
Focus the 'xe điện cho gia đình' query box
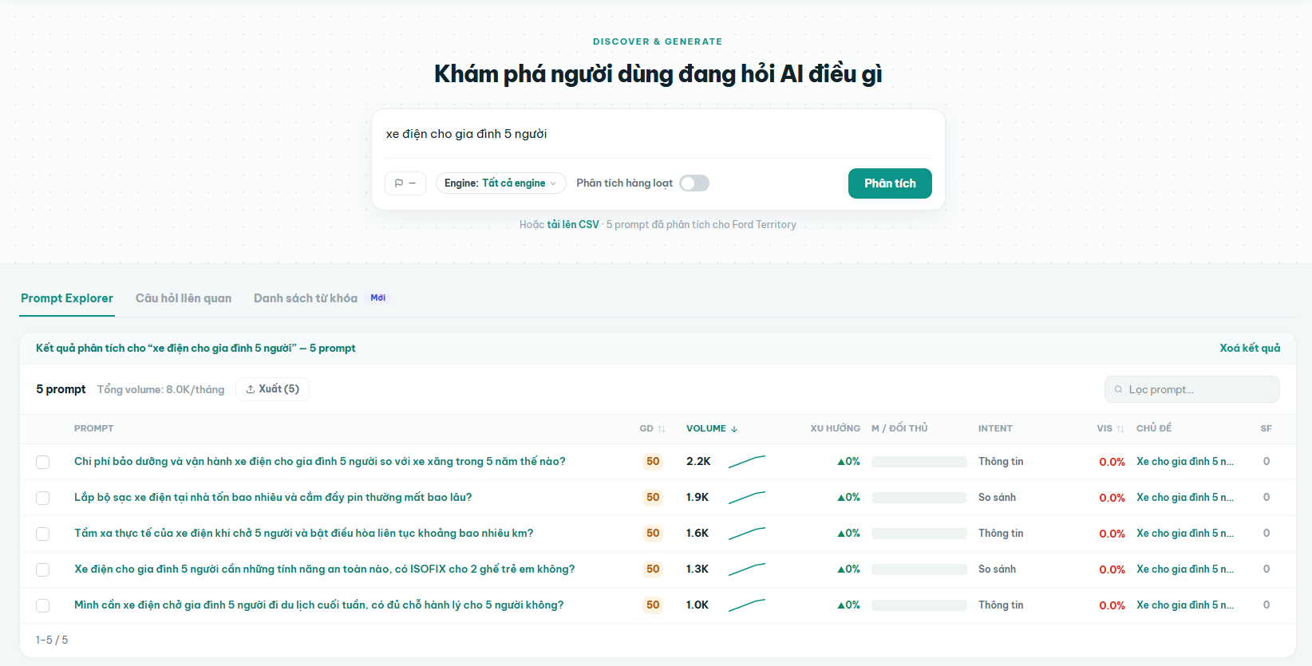click(658, 134)
